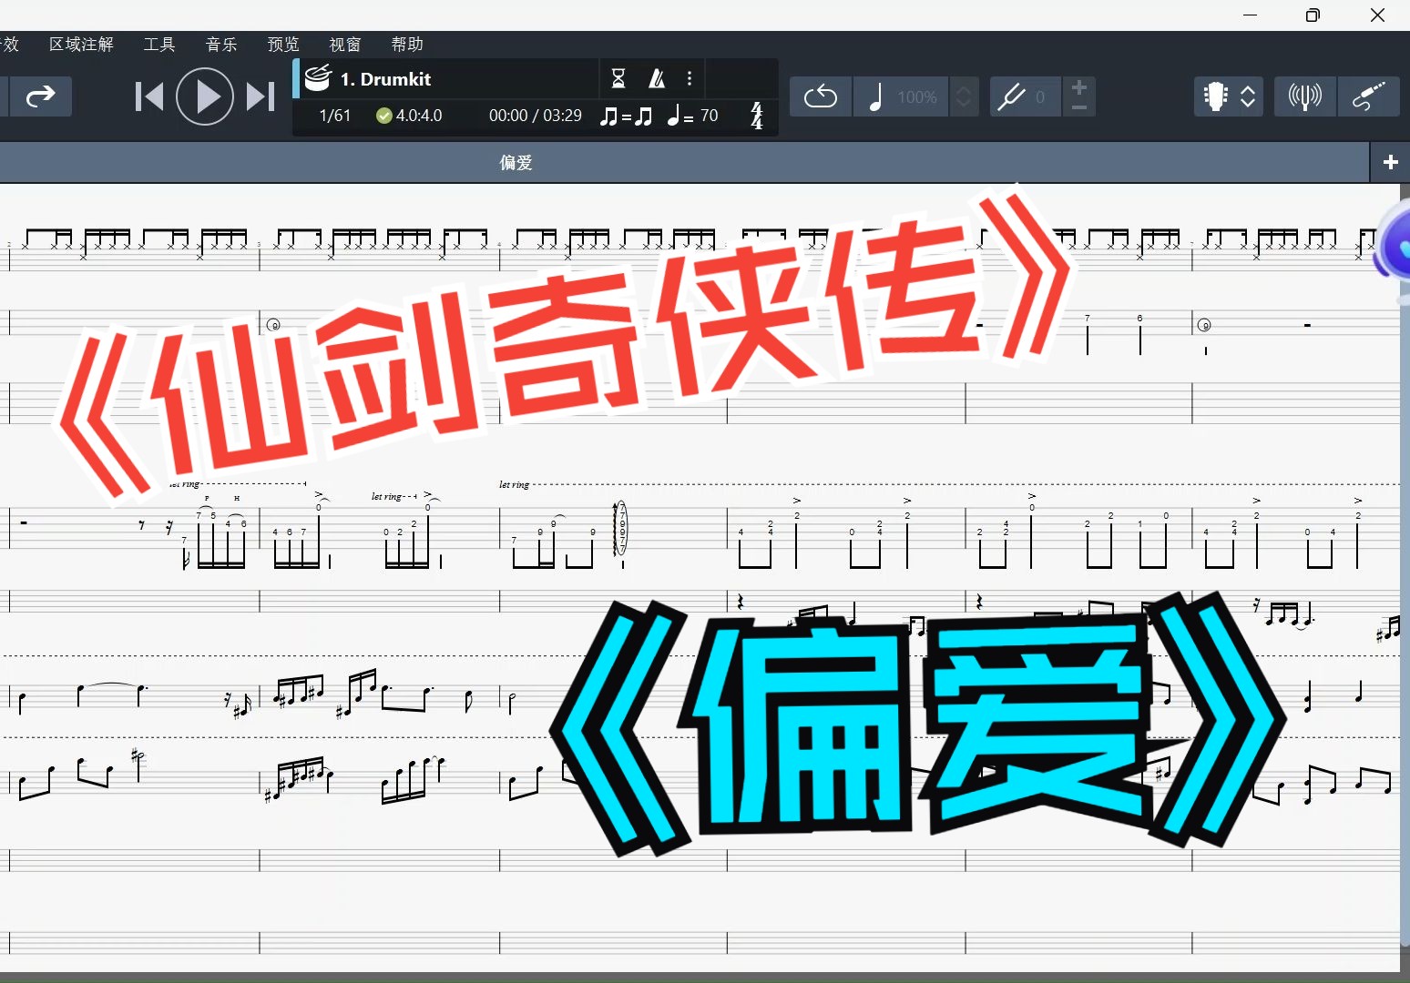The width and height of the screenshot is (1410, 983).
Task: Edit the 100% relative speed field
Action: point(917,96)
